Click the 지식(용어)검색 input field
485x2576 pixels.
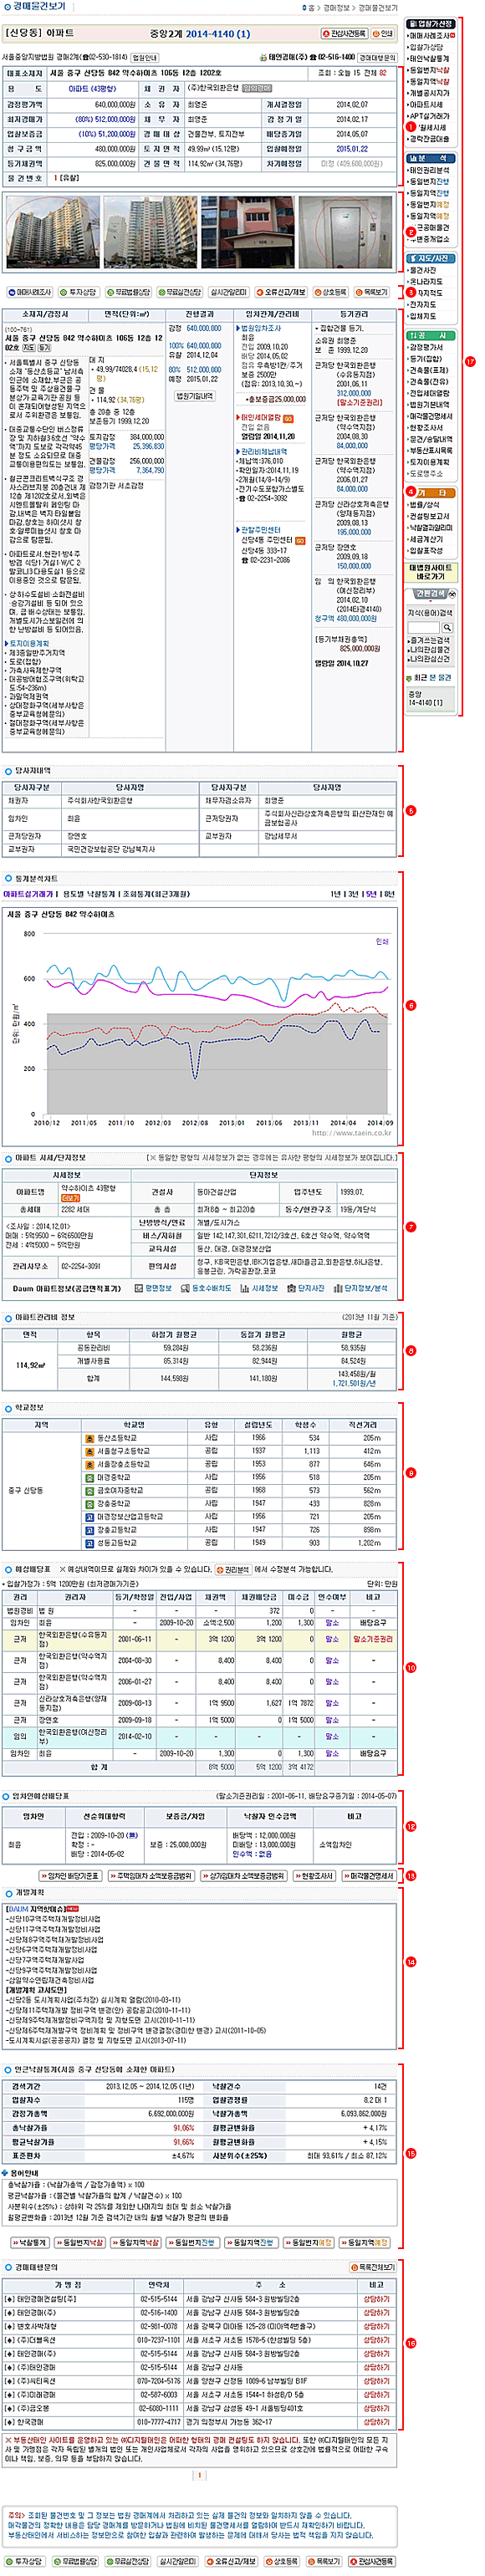[423, 628]
